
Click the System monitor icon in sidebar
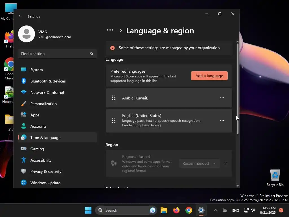tap(24, 70)
